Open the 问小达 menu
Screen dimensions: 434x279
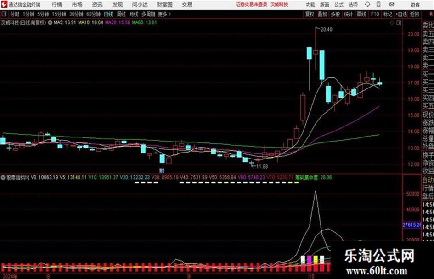140,5
